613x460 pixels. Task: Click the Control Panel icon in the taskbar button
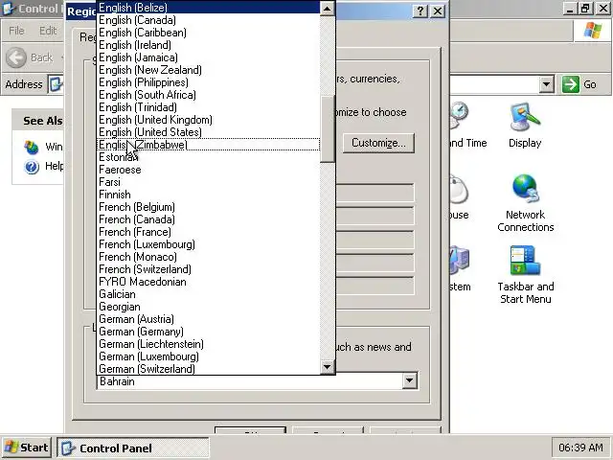pos(68,448)
